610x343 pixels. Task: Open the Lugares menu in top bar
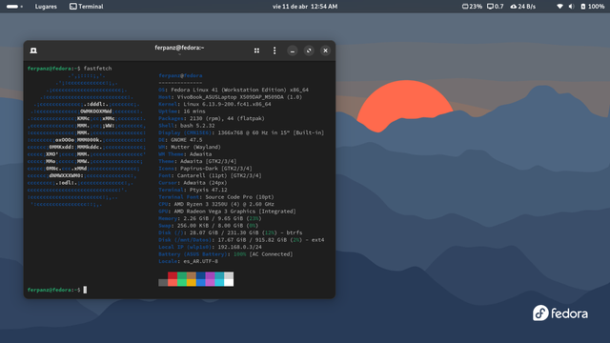pyautogui.click(x=46, y=7)
